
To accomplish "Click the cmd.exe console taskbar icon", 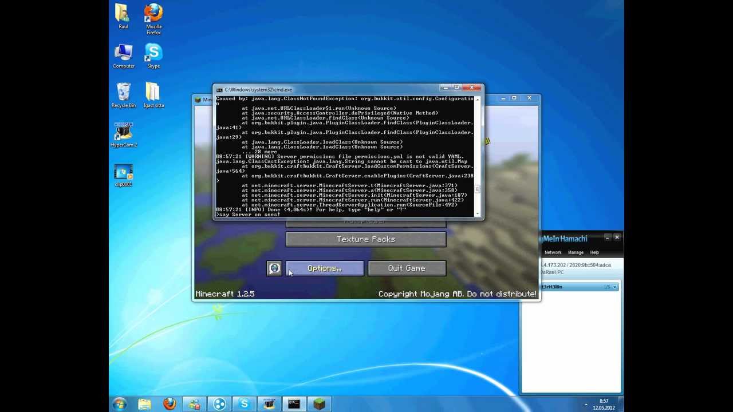I will pos(294,405).
